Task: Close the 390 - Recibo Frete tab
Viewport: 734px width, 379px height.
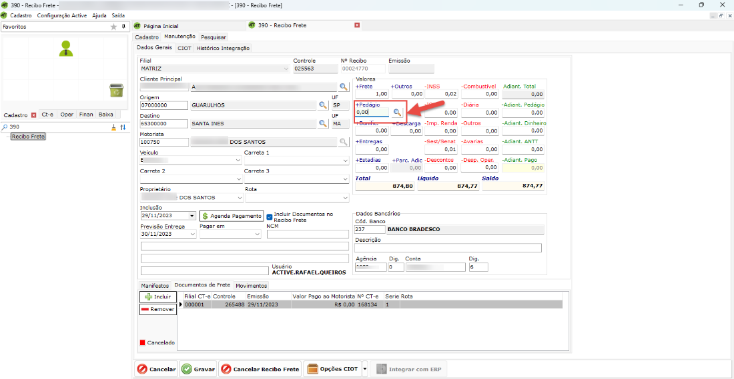Action: coord(357,25)
